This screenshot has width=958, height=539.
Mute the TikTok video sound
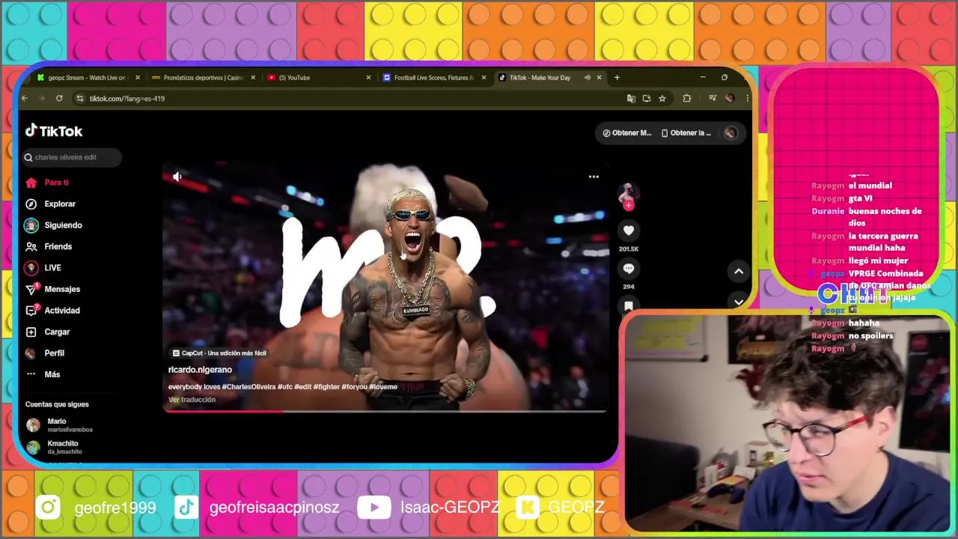[177, 177]
